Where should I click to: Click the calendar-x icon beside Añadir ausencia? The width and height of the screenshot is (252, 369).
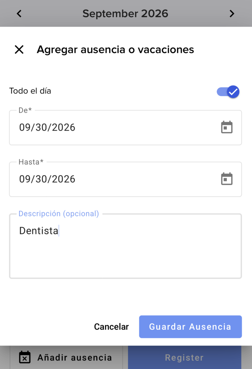[25, 357]
